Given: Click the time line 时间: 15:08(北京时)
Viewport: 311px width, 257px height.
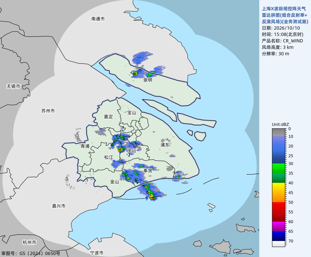Looking at the screenshot, I should point(283,35).
